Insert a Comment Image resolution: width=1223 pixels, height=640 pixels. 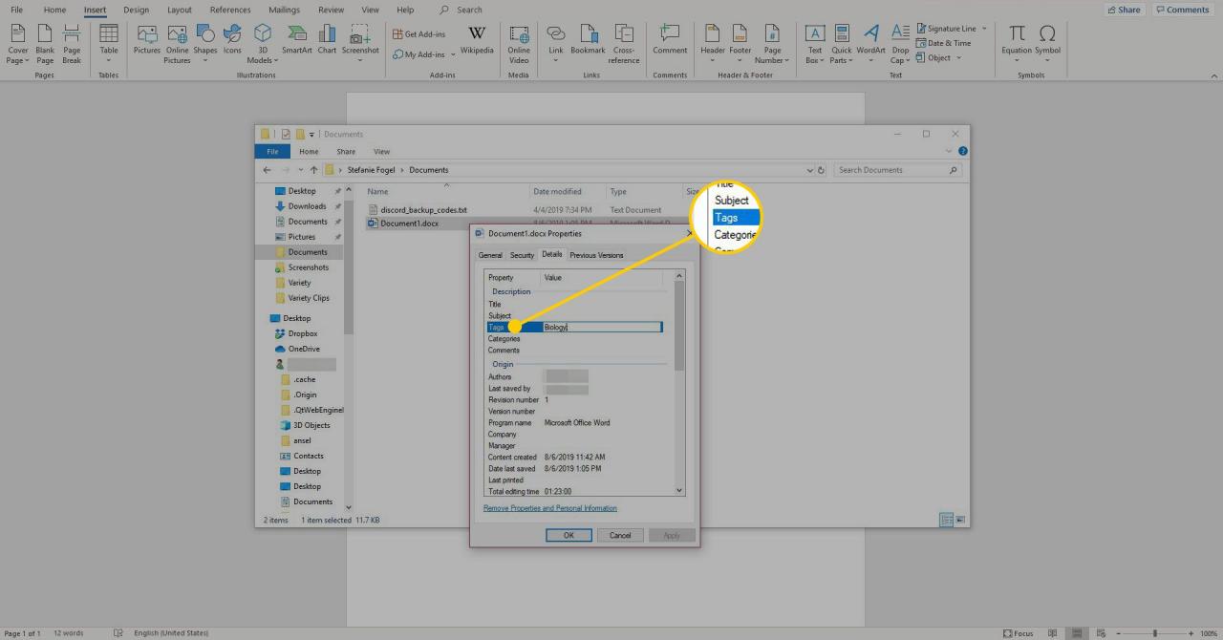tap(670, 40)
